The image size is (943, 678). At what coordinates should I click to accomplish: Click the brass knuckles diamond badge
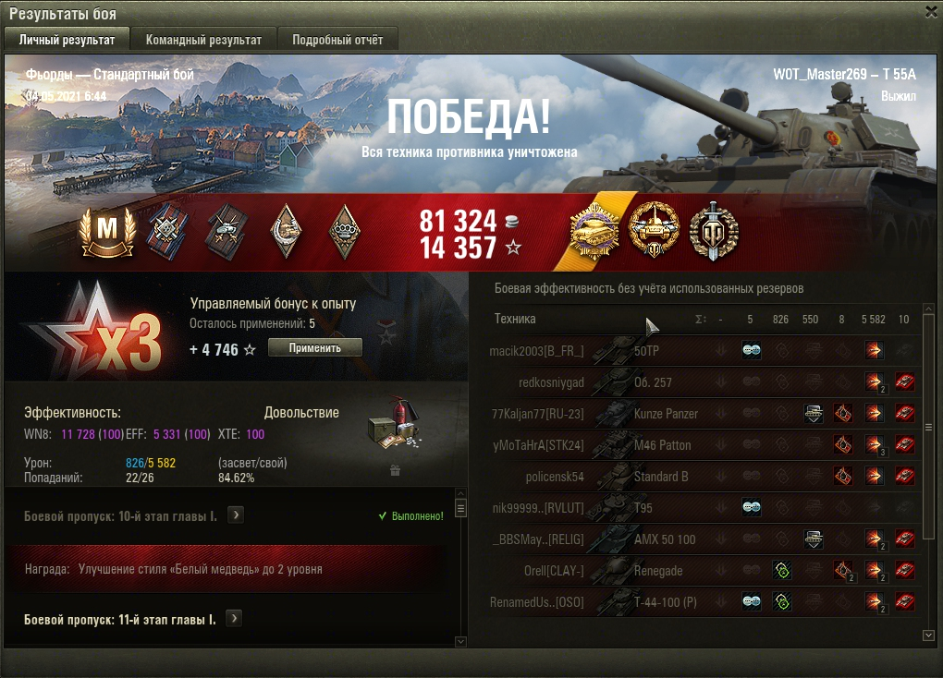coord(345,232)
